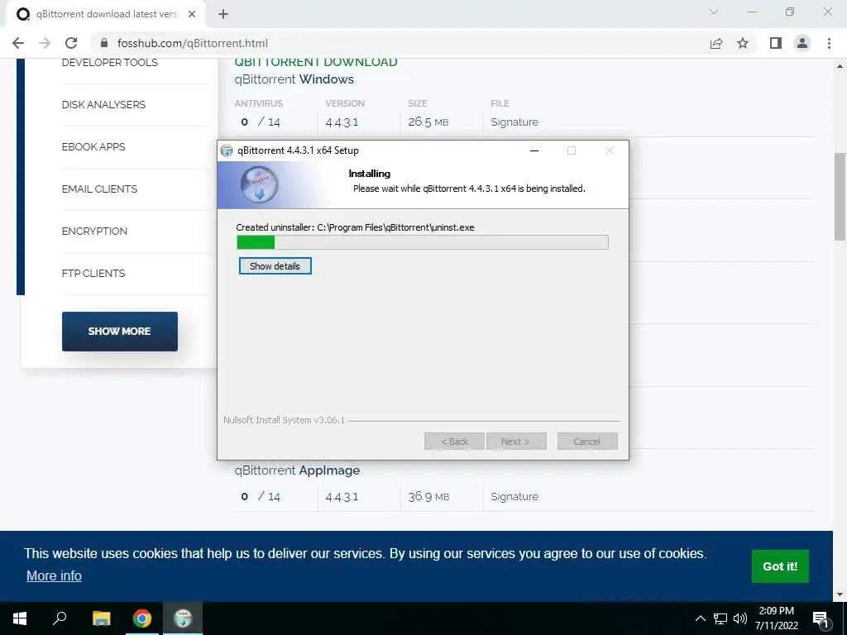Open Signature for the AppImage file
This screenshot has width=847, height=635.
coord(514,497)
